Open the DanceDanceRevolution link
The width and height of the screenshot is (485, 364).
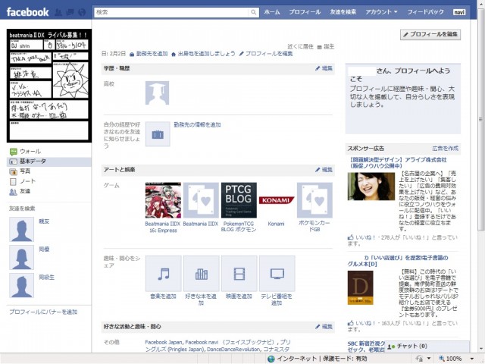pyautogui.click(x=233, y=350)
